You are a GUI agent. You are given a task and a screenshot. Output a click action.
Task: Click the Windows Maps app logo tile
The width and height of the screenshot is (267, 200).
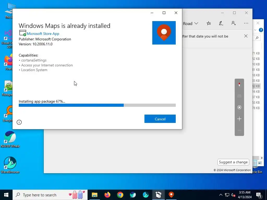click(x=164, y=33)
